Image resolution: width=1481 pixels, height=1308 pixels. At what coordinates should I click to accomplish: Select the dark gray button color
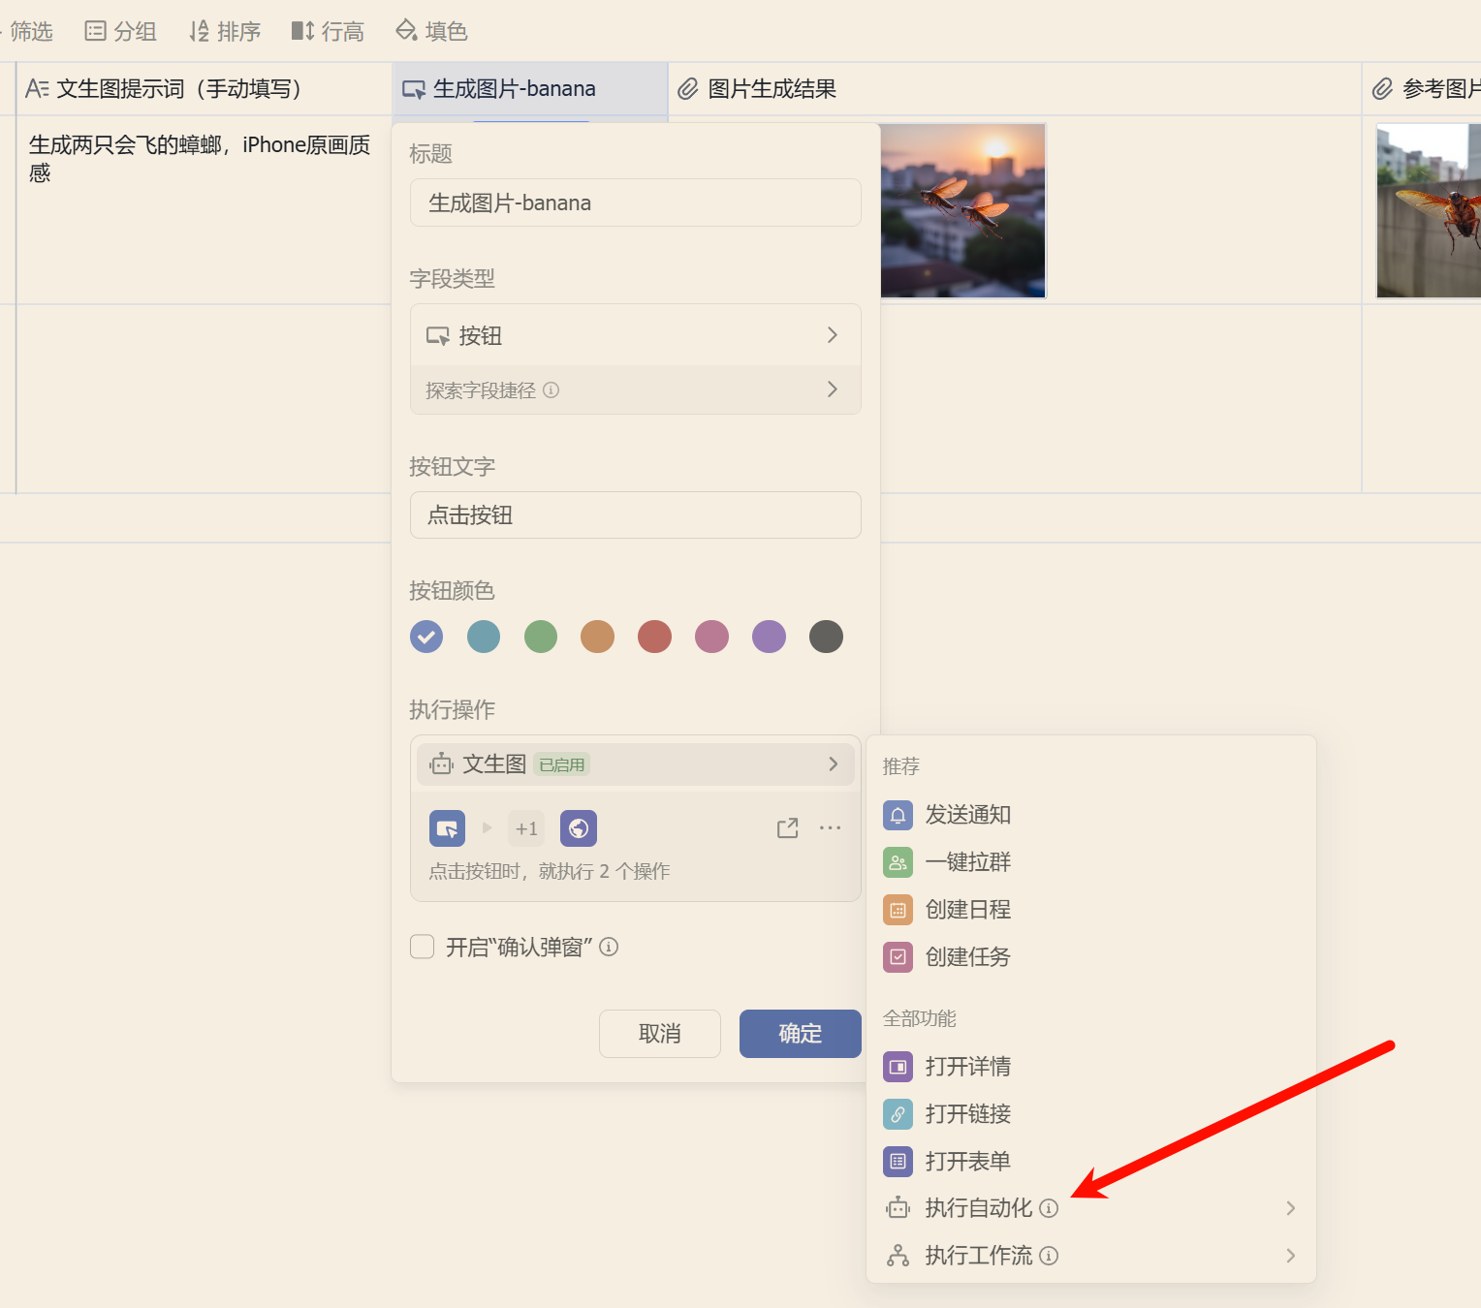tap(826, 637)
